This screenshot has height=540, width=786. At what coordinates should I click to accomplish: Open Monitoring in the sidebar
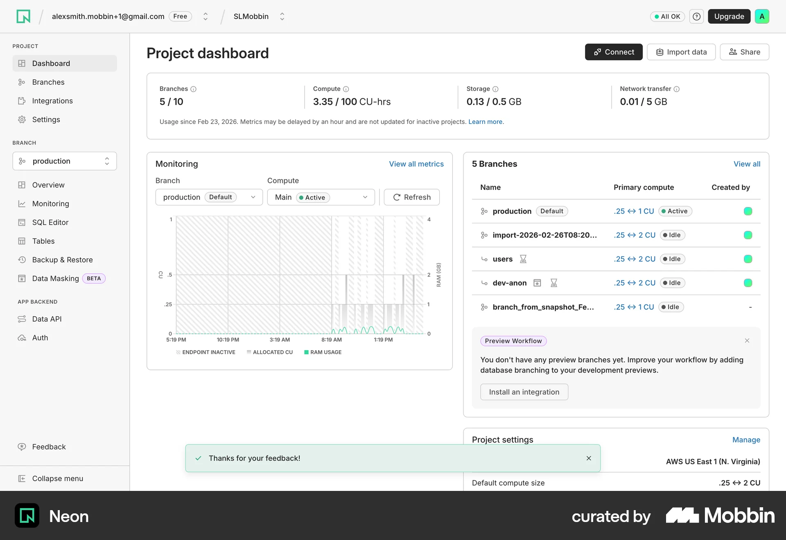(x=65, y=204)
